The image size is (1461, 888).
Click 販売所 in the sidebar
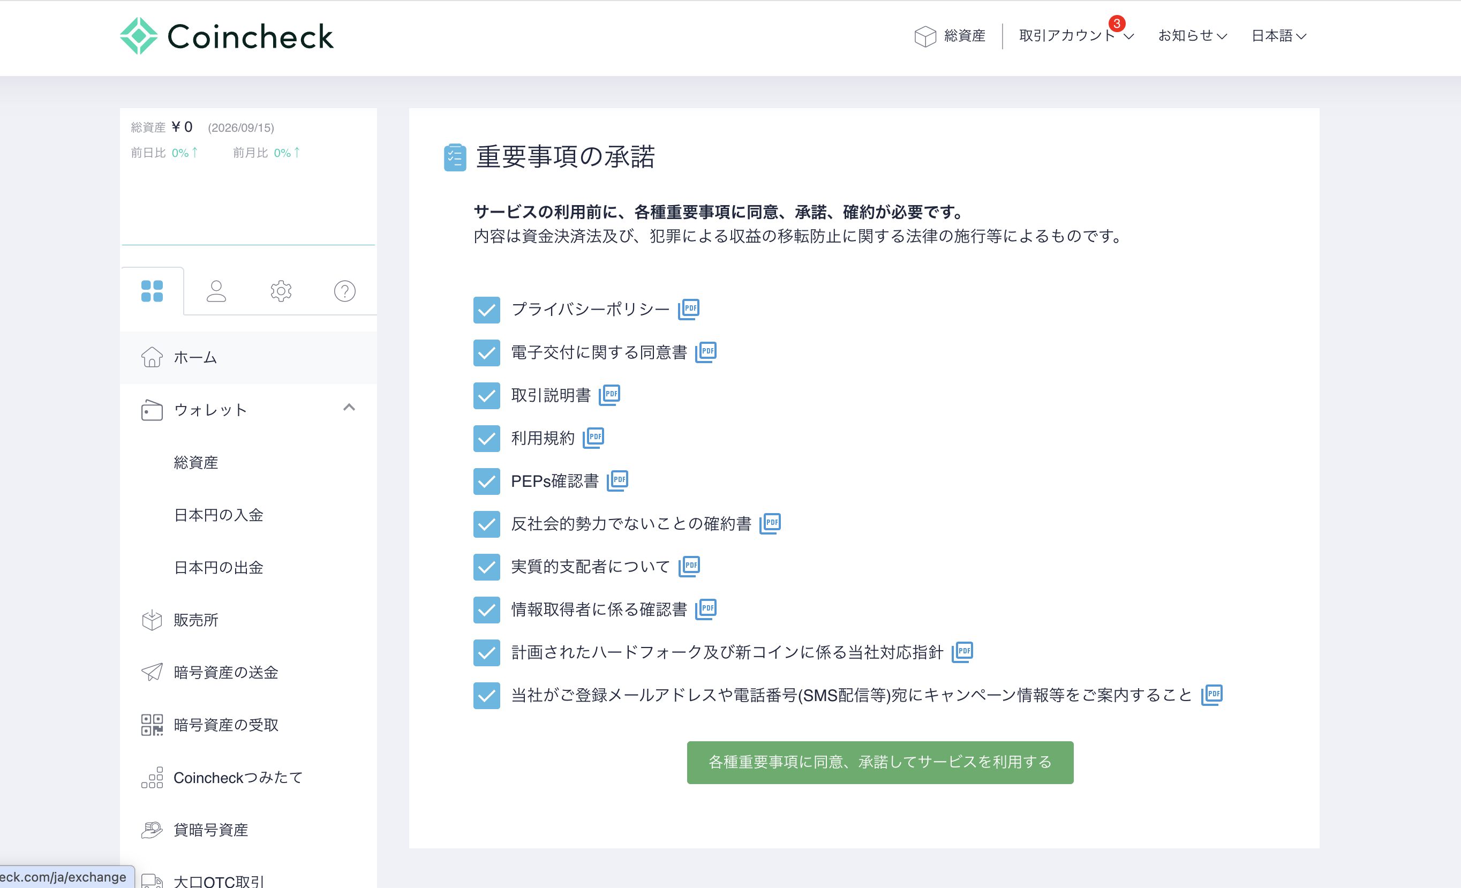tap(248, 620)
